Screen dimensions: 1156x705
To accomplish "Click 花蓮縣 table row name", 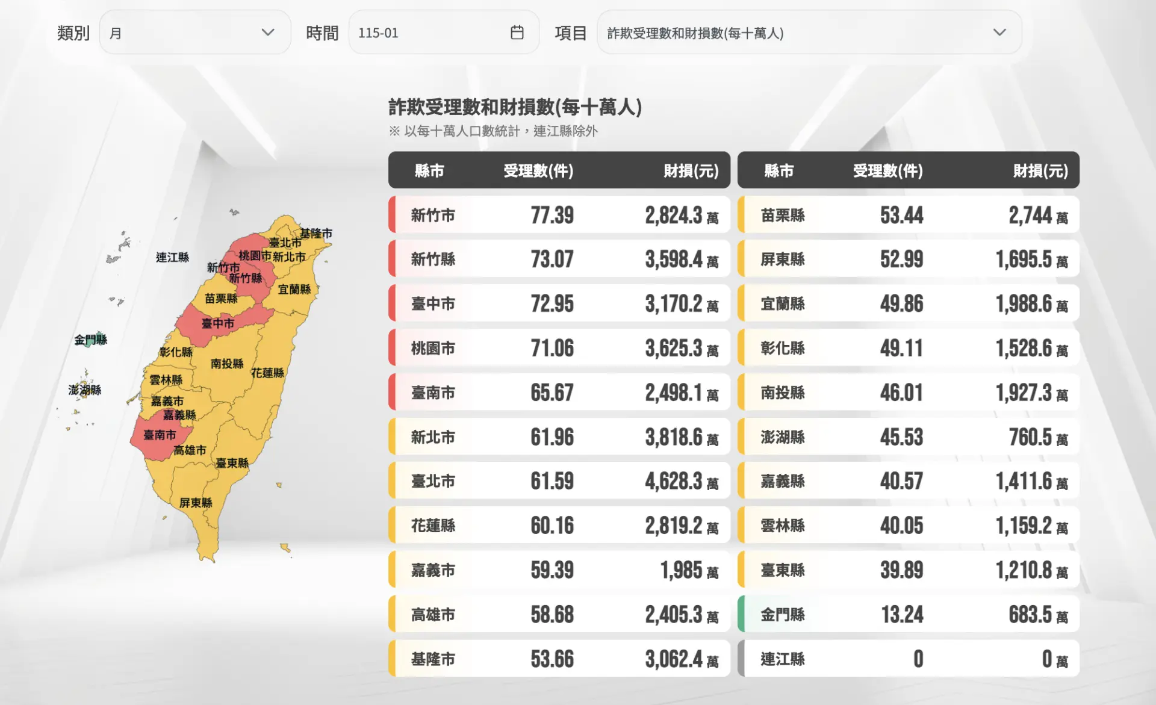I will (433, 526).
